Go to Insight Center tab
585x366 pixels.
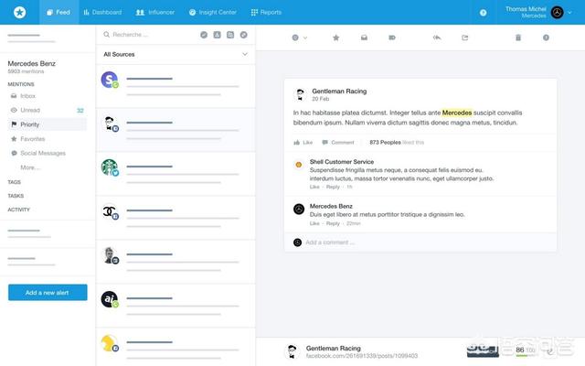213,12
